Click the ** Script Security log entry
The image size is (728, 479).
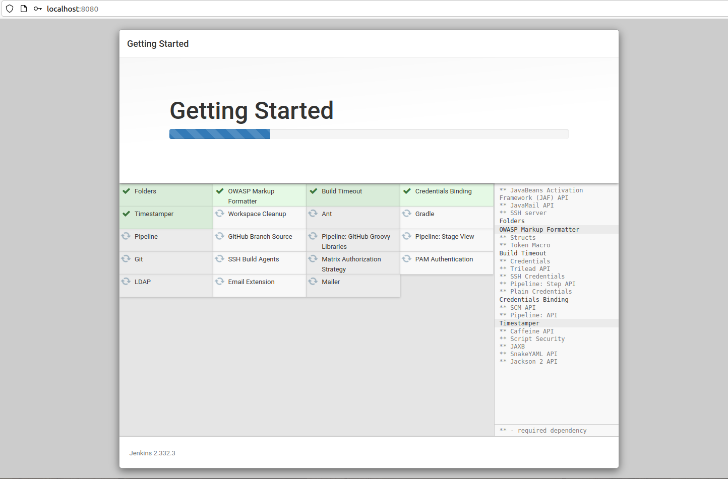(x=532, y=339)
